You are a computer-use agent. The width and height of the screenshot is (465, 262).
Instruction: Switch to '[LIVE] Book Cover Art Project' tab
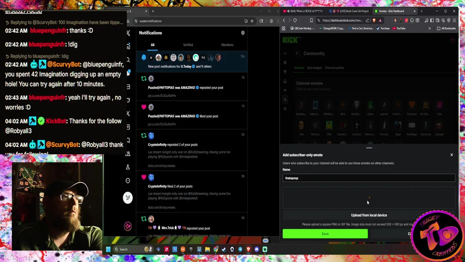point(349,11)
